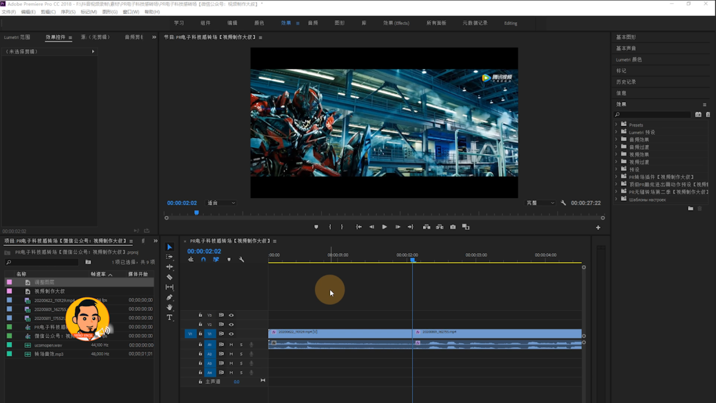This screenshot has height=403, width=716.
Task: Click the blue playhead on the Program monitor scrub bar
Action: 196,213
